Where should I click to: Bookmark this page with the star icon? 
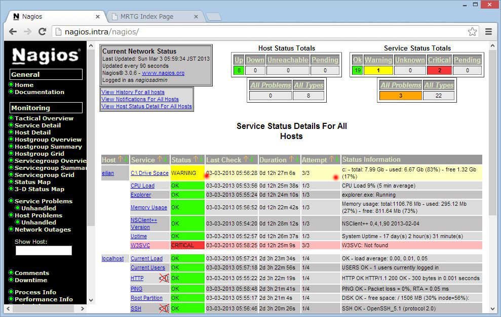472,31
